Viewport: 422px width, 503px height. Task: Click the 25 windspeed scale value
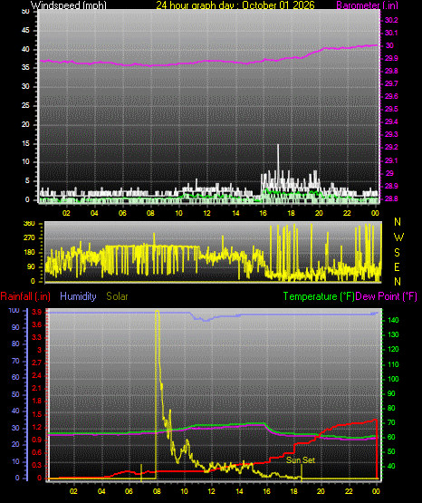pos(25,105)
